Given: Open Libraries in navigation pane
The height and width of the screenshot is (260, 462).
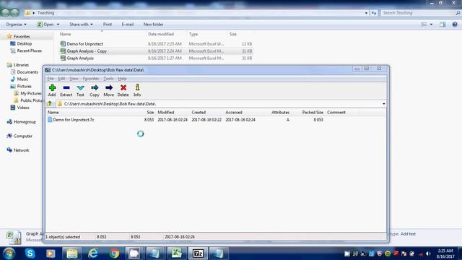Looking at the screenshot, I should (x=21, y=65).
